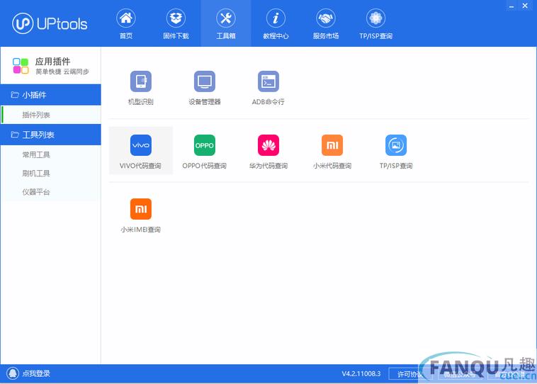Open 教程中心 tutorial center
537x384 pixels.
(276, 23)
